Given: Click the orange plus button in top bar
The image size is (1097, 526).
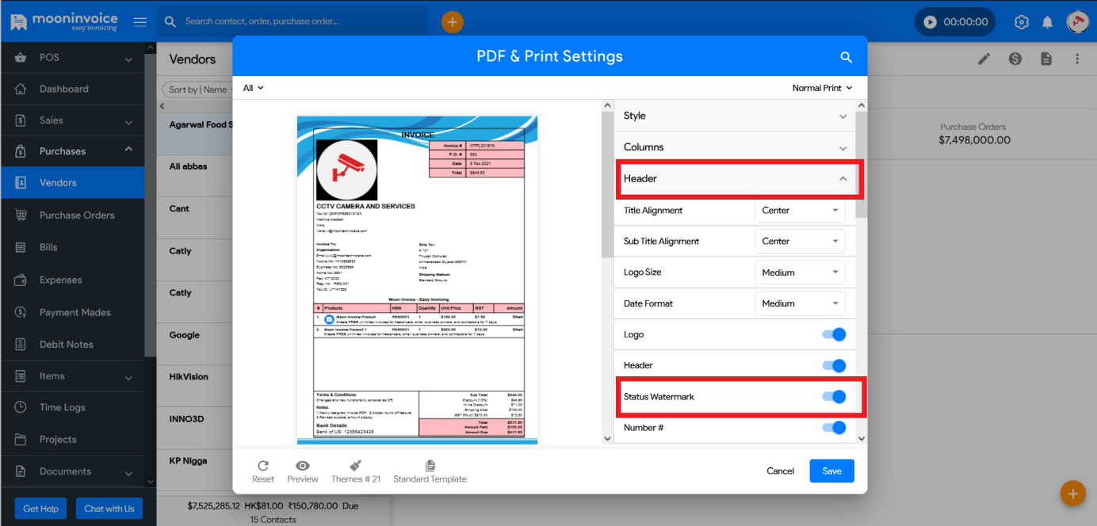Looking at the screenshot, I should tap(453, 22).
